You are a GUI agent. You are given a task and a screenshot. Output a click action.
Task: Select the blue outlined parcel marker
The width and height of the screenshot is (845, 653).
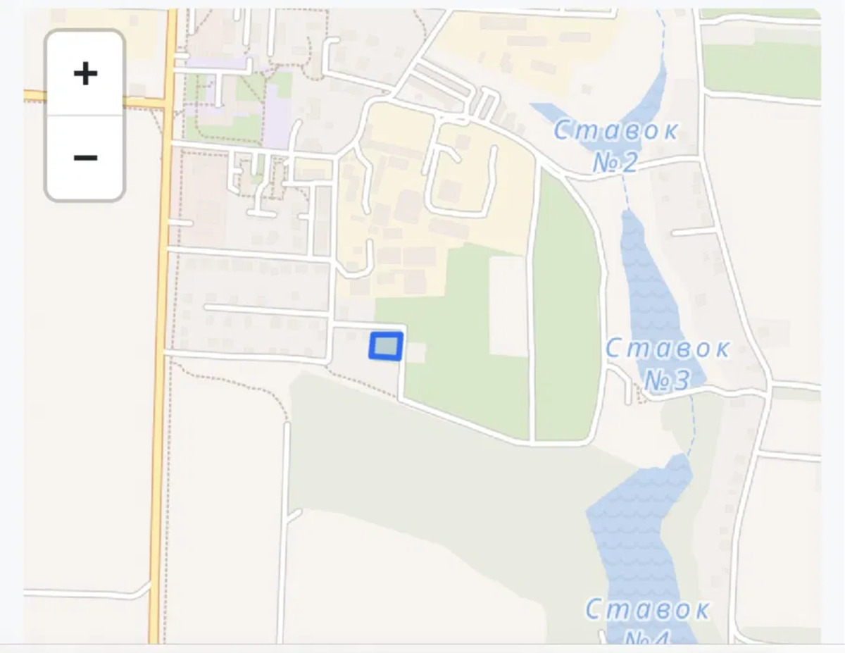point(387,346)
